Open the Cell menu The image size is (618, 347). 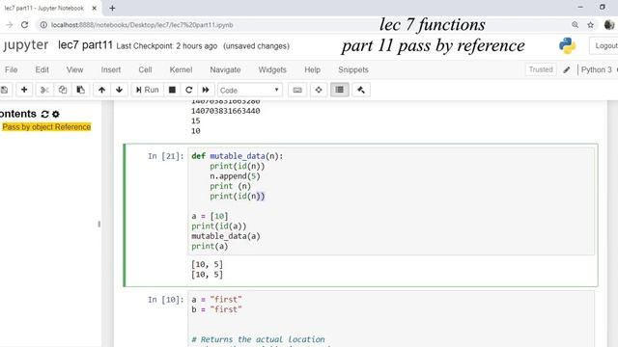click(145, 69)
